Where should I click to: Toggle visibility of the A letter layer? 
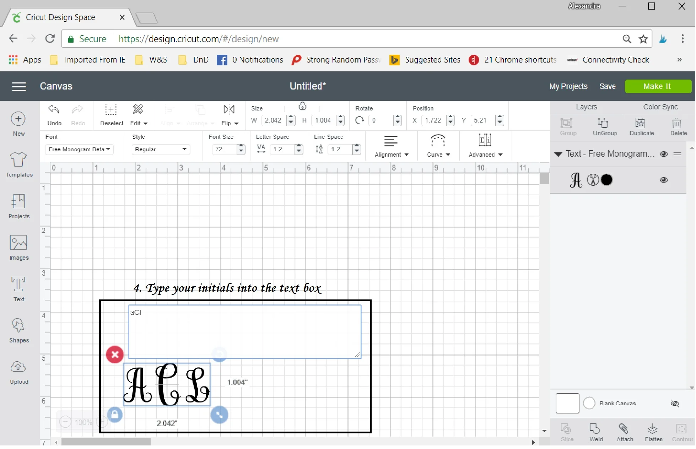click(663, 180)
